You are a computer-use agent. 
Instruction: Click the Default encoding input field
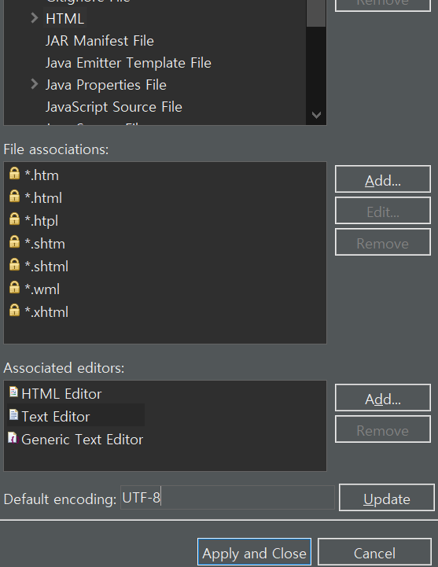tap(227, 498)
